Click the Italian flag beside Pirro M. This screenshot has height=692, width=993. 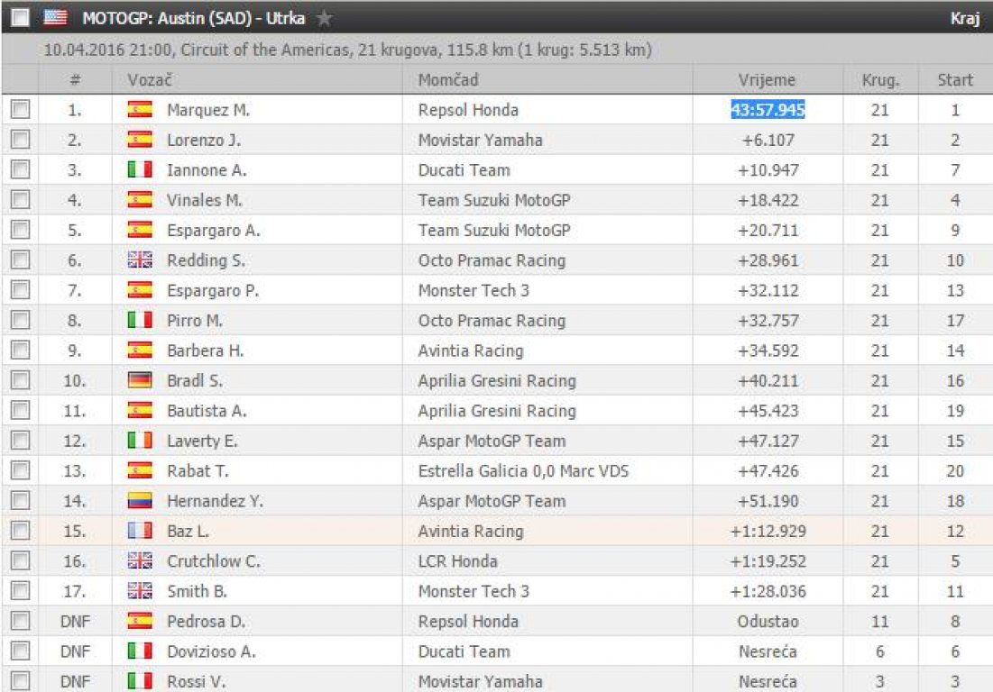pos(140,320)
